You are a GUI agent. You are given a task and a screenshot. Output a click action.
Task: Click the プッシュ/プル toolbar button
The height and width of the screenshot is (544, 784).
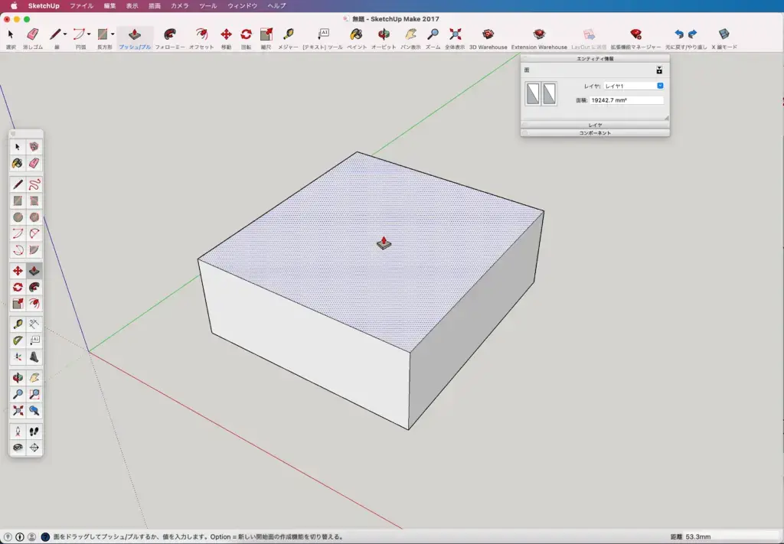coord(135,38)
